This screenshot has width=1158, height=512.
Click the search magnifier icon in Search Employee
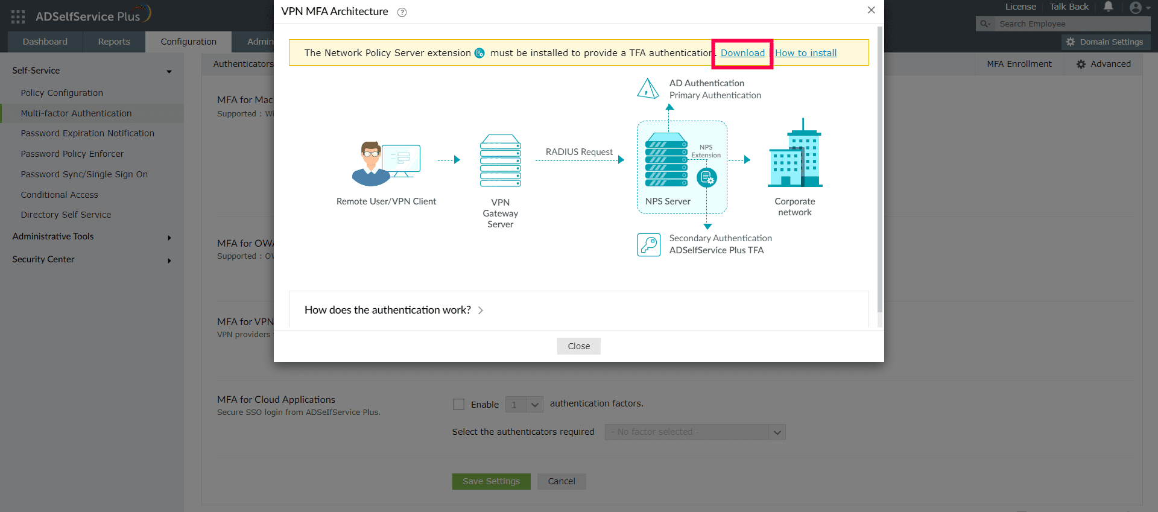(x=986, y=24)
